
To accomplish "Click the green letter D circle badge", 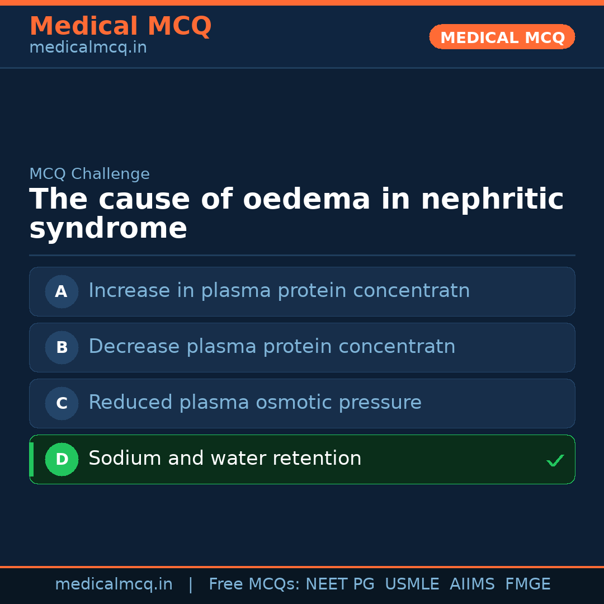I will pos(62,459).
